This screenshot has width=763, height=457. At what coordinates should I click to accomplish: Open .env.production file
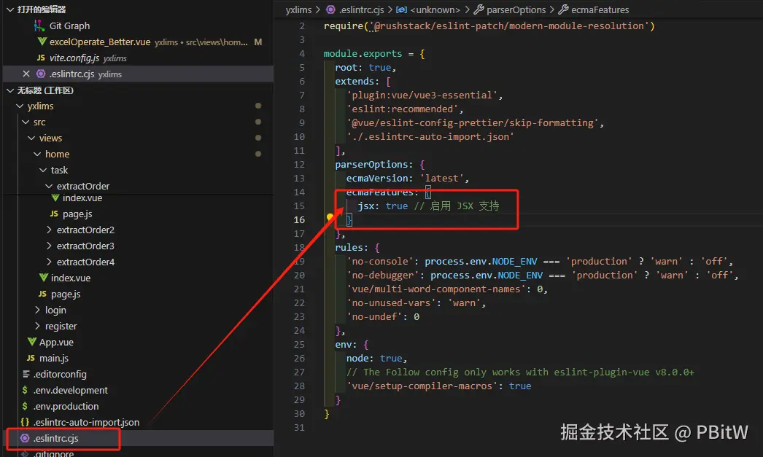(66, 407)
